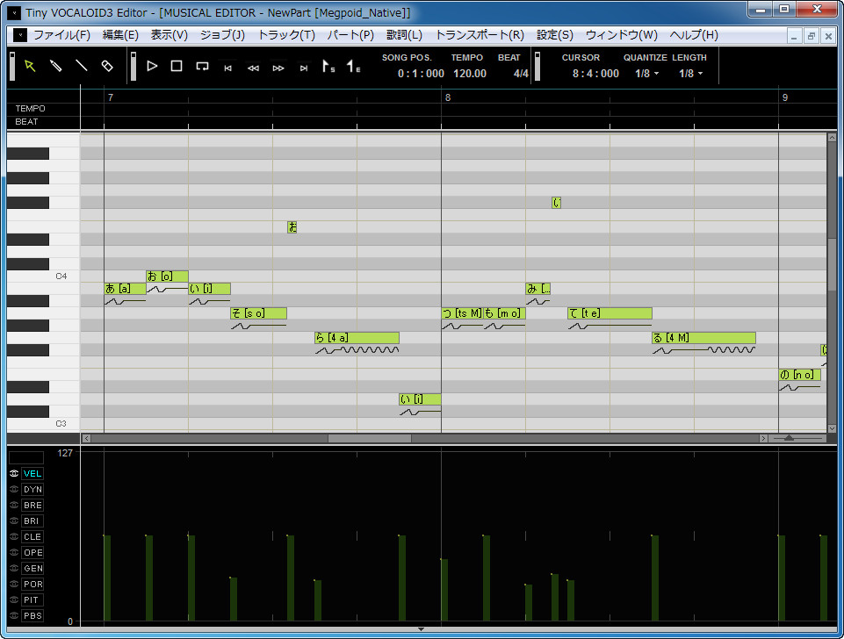844x639 pixels.
Task: Select the POR parameter button
Action: [x=32, y=584]
